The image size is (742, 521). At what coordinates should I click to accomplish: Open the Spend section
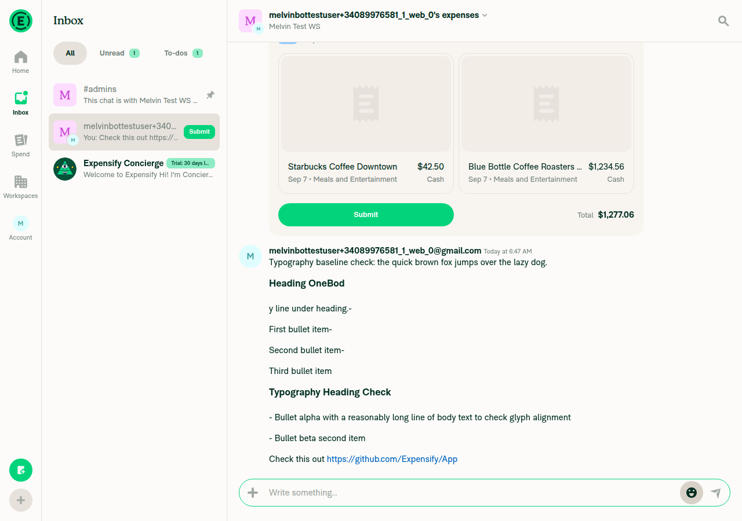click(21, 145)
